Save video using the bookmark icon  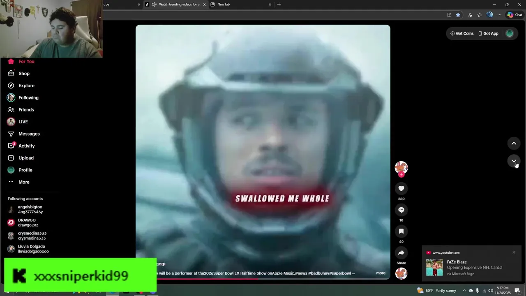point(401,231)
